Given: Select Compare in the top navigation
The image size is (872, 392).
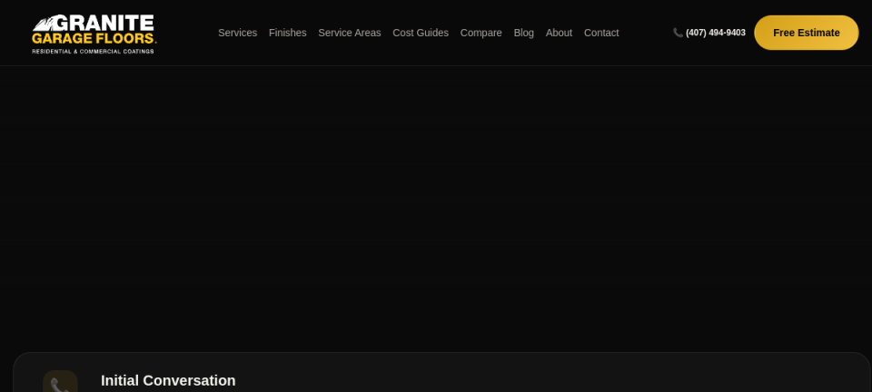Looking at the screenshot, I should coord(481,33).
